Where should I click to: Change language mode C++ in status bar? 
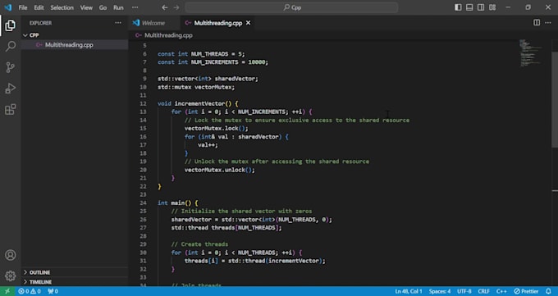point(501,291)
